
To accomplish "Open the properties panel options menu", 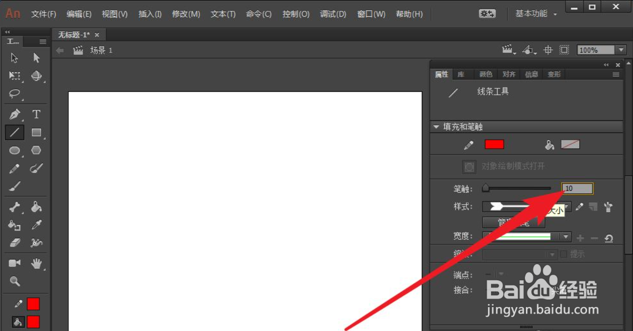I will tap(616, 74).
